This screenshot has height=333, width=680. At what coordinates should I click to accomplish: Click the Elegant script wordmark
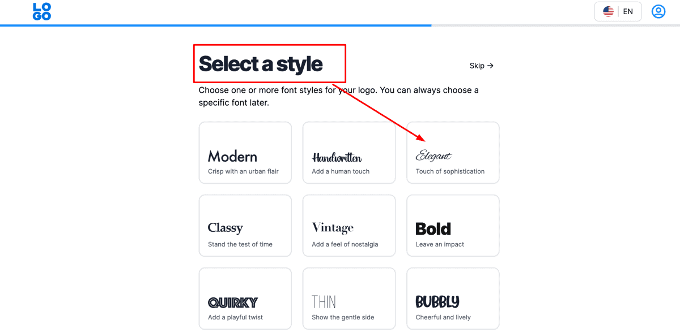(433, 156)
